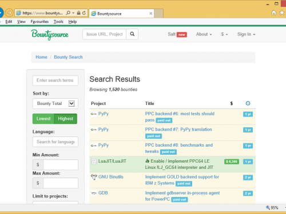Open LuaJIT/LuaJIT project link
The image size is (286, 214).
click(112, 161)
